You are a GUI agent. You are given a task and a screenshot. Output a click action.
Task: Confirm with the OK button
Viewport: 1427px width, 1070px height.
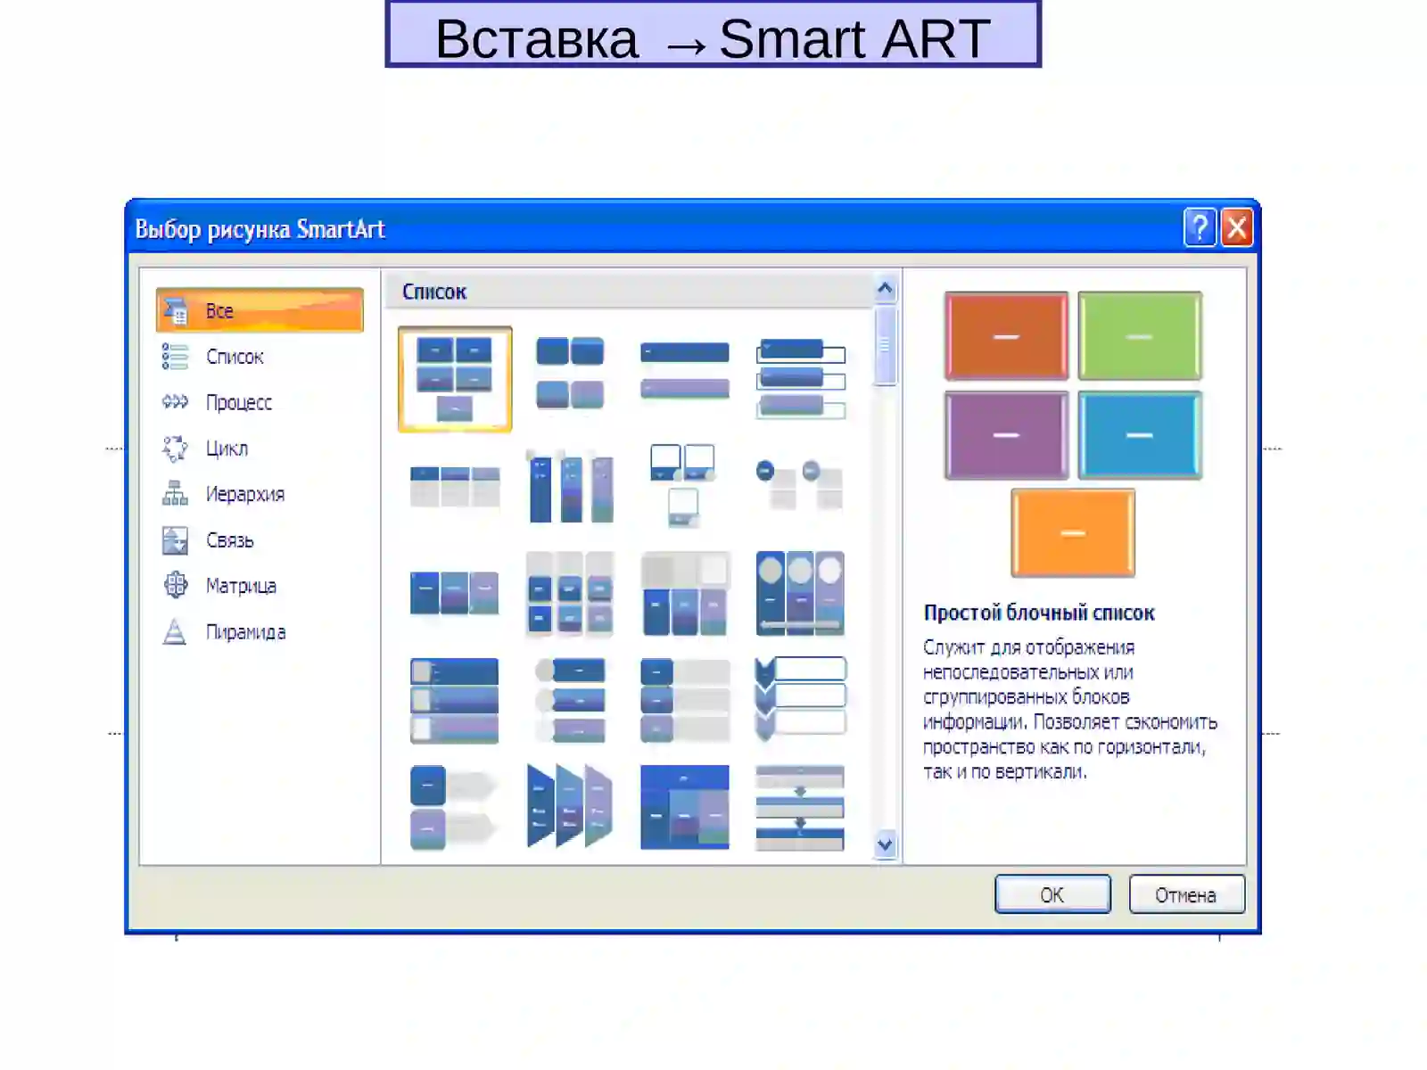point(1052,894)
